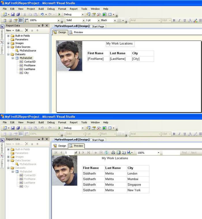Open Properties Window icon in the top window
202x219 pixels.
click(93, 14)
